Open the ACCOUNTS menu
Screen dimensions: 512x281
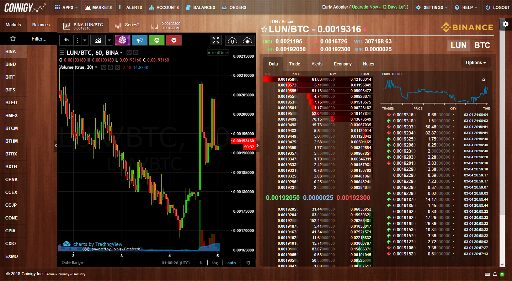[x=164, y=7]
